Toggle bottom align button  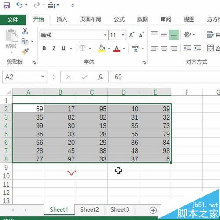[174, 35]
